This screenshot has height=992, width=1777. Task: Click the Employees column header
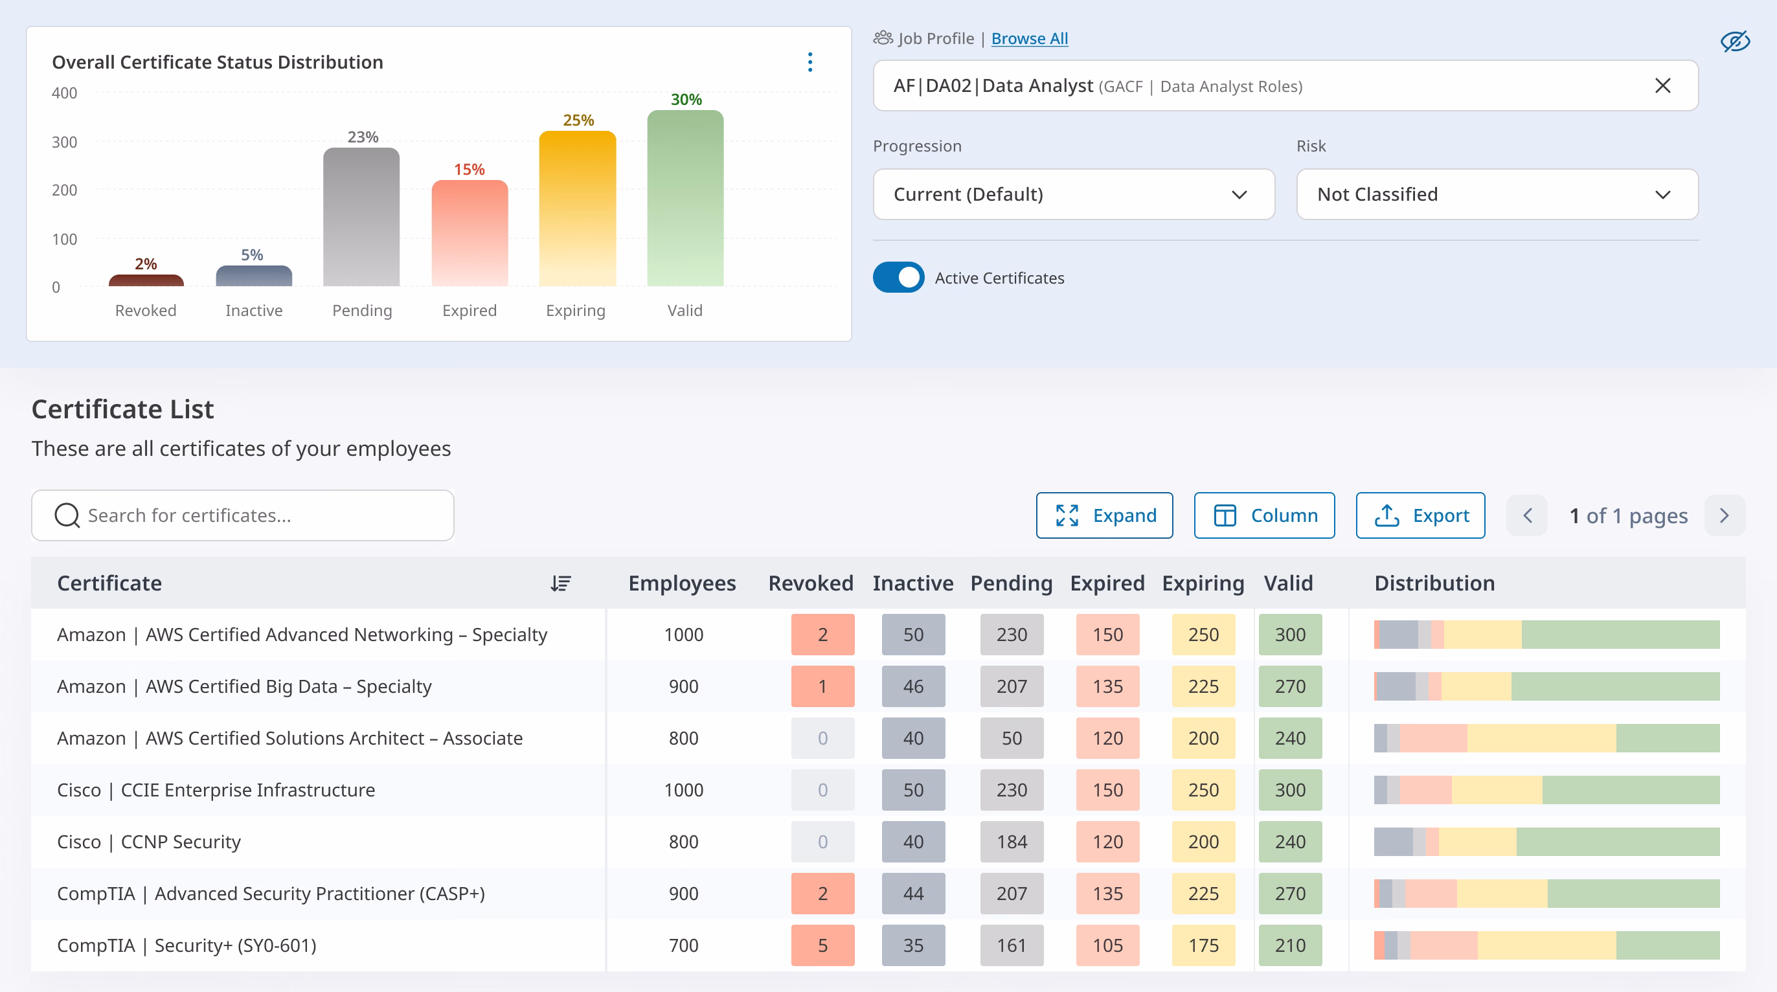click(681, 583)
